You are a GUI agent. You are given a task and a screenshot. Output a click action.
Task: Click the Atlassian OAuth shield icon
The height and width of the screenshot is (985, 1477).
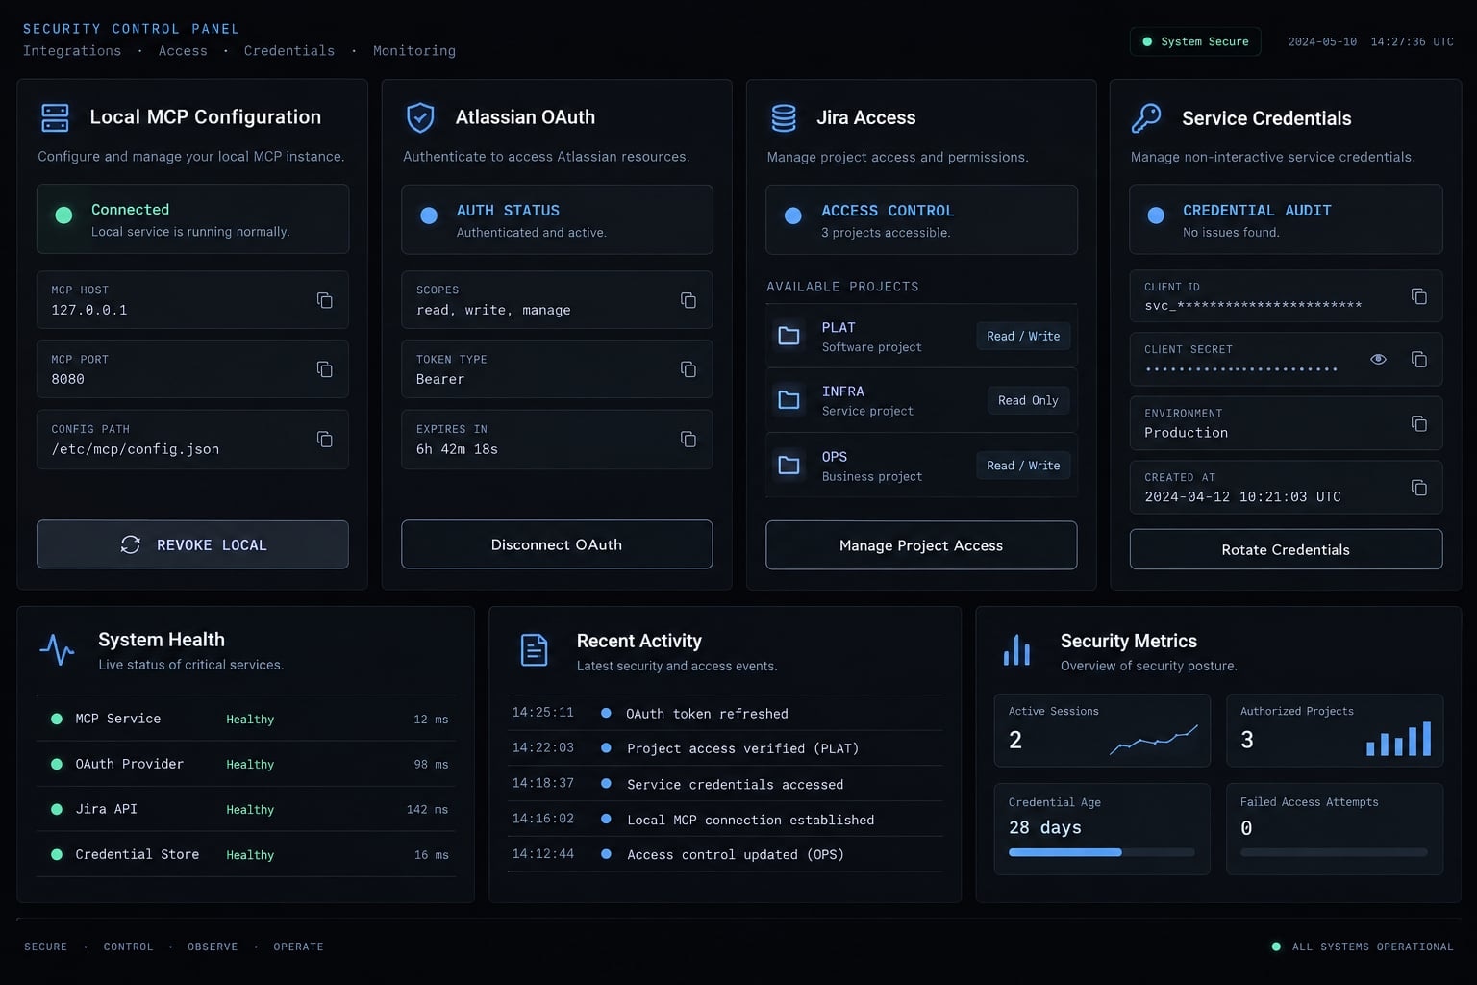point(420,117)
